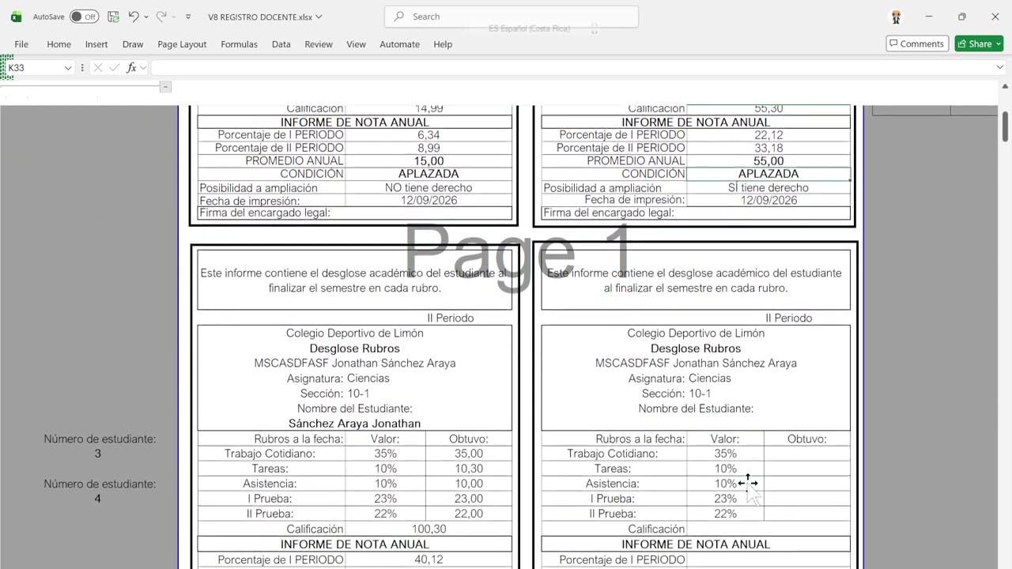Click the formula bar Enter checkmark icon
The height and width of the screenshot is (569, 1012).
114,68
